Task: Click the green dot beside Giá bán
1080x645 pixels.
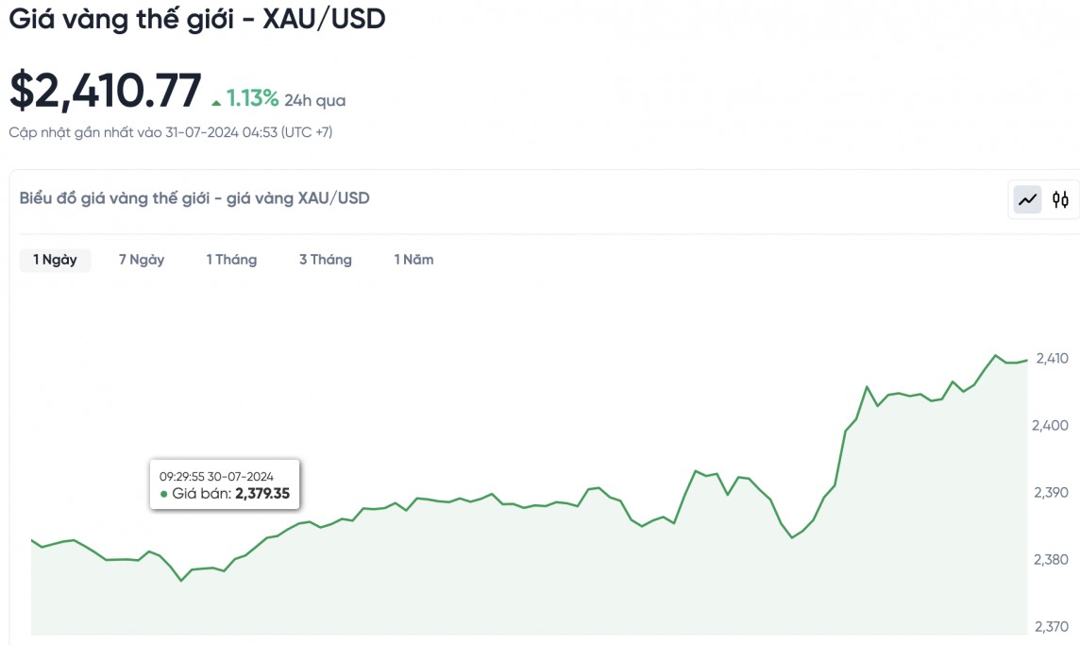Action: 163,494
